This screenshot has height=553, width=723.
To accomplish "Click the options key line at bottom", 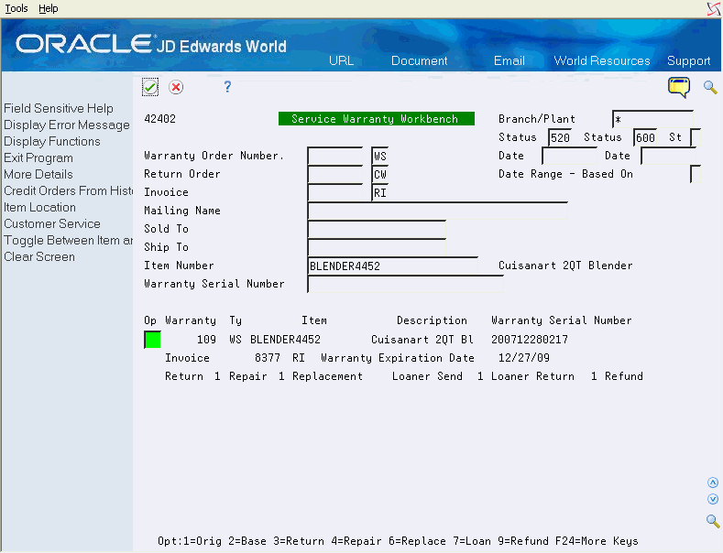I will [398, 541].
